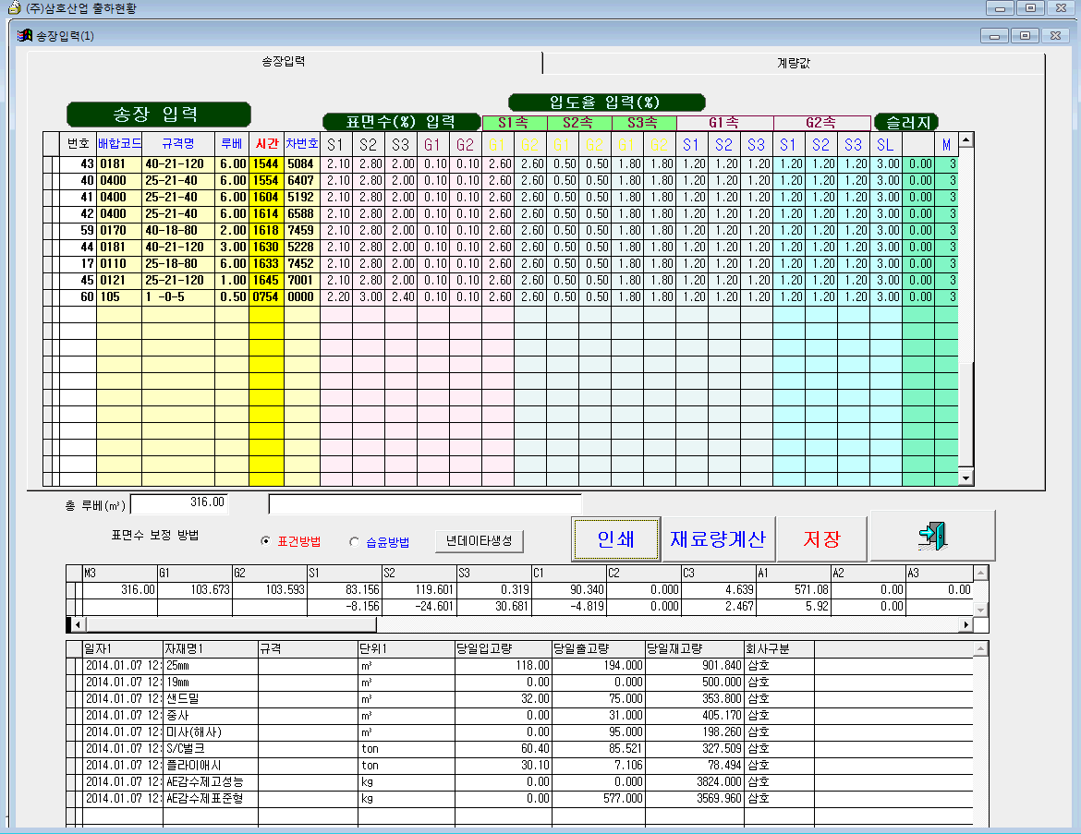Click the top grid's scroll up arrow

pos(966,139)
